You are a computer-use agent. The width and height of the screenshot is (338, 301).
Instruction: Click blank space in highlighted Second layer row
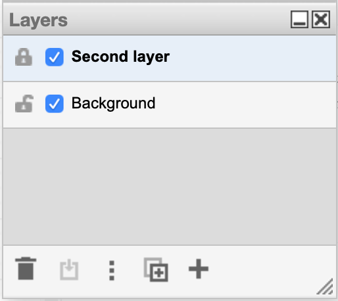252,58
